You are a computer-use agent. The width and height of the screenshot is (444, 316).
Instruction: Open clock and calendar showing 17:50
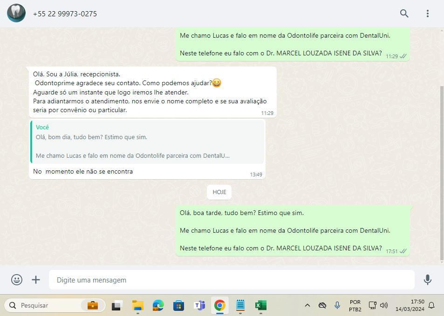(410, 306)
